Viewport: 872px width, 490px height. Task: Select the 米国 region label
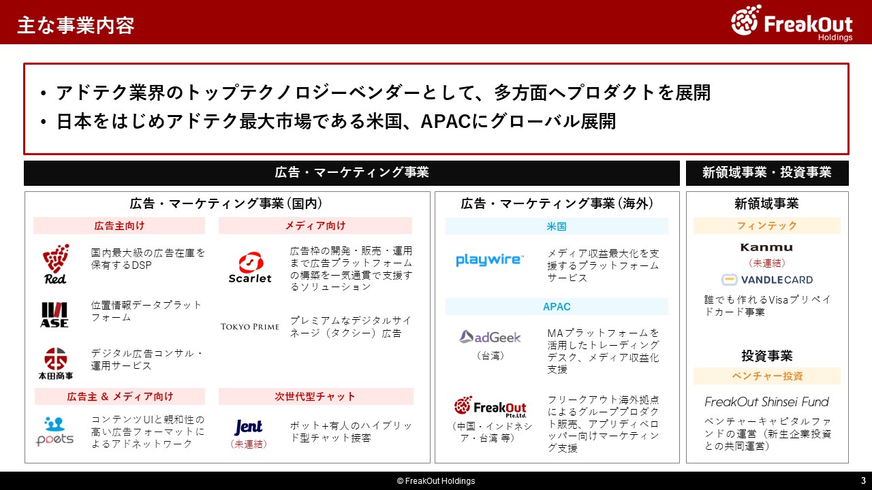click(x=557, y=226)
